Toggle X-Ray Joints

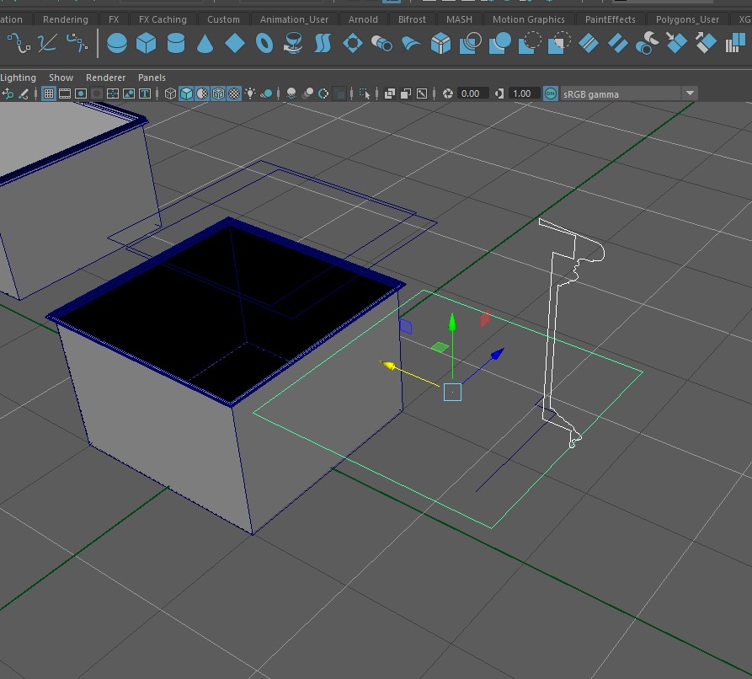[422, 94]
